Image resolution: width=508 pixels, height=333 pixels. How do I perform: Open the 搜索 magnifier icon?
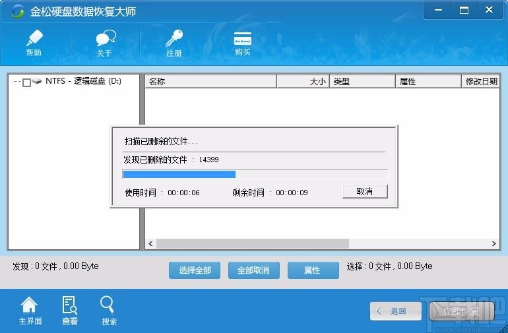109,311
